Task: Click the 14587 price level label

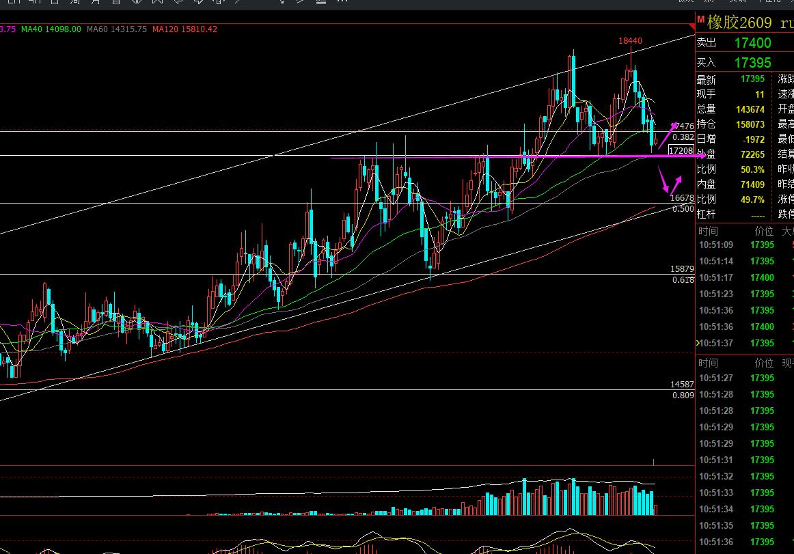Action: (x=682, y=385)
